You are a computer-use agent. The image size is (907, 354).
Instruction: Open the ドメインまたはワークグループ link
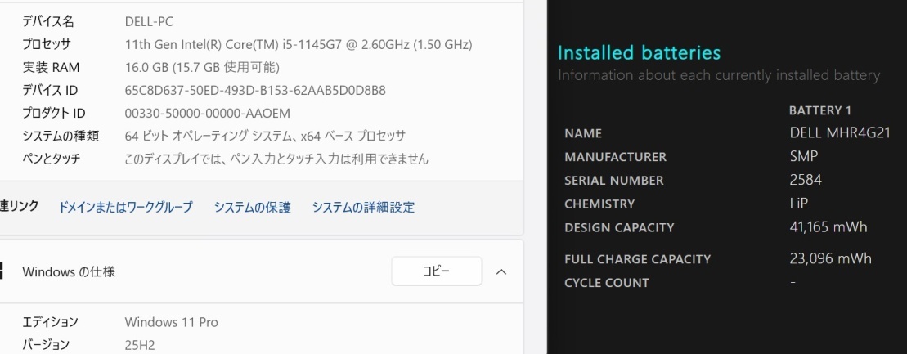tap(126, 207)
